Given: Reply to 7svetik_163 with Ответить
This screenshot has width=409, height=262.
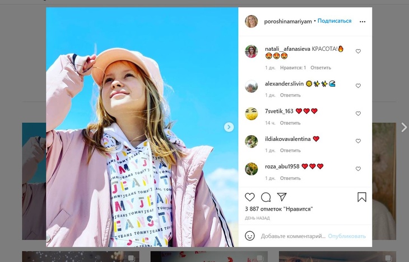Looking at the screenshot, I should [290, 123].
